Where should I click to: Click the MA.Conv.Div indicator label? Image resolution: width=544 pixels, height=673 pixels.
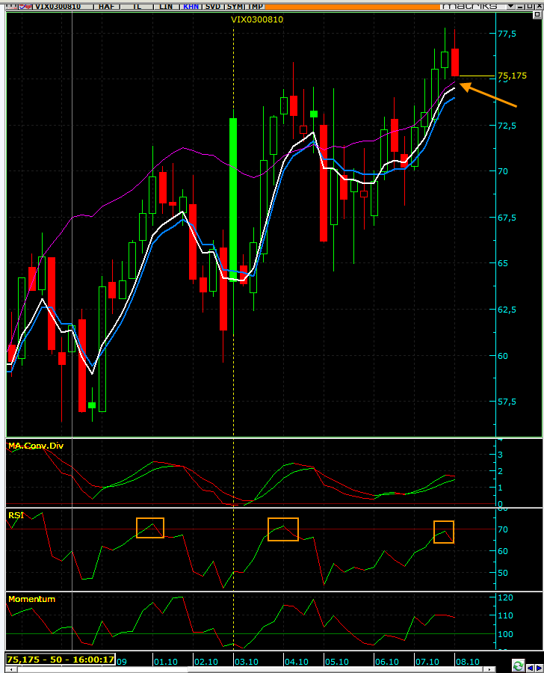(35, 446)
